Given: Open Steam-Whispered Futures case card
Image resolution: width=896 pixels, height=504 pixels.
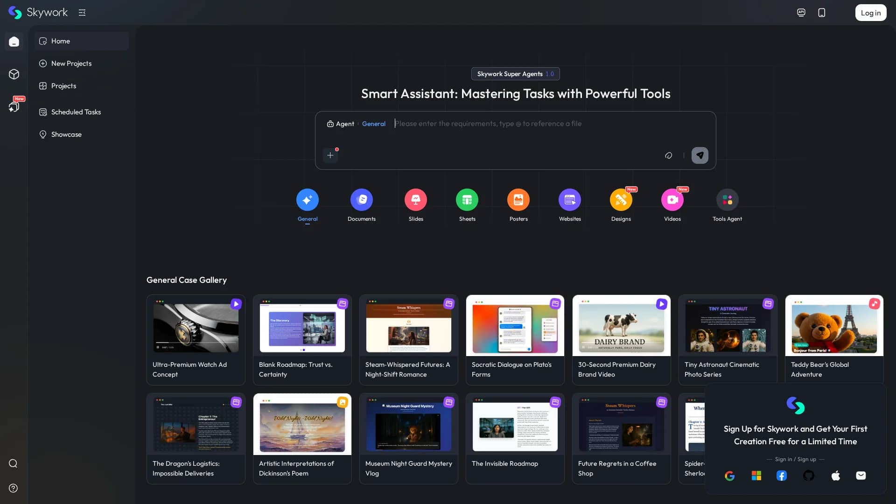Looking at the screenshot, I should tap(409, 340).
